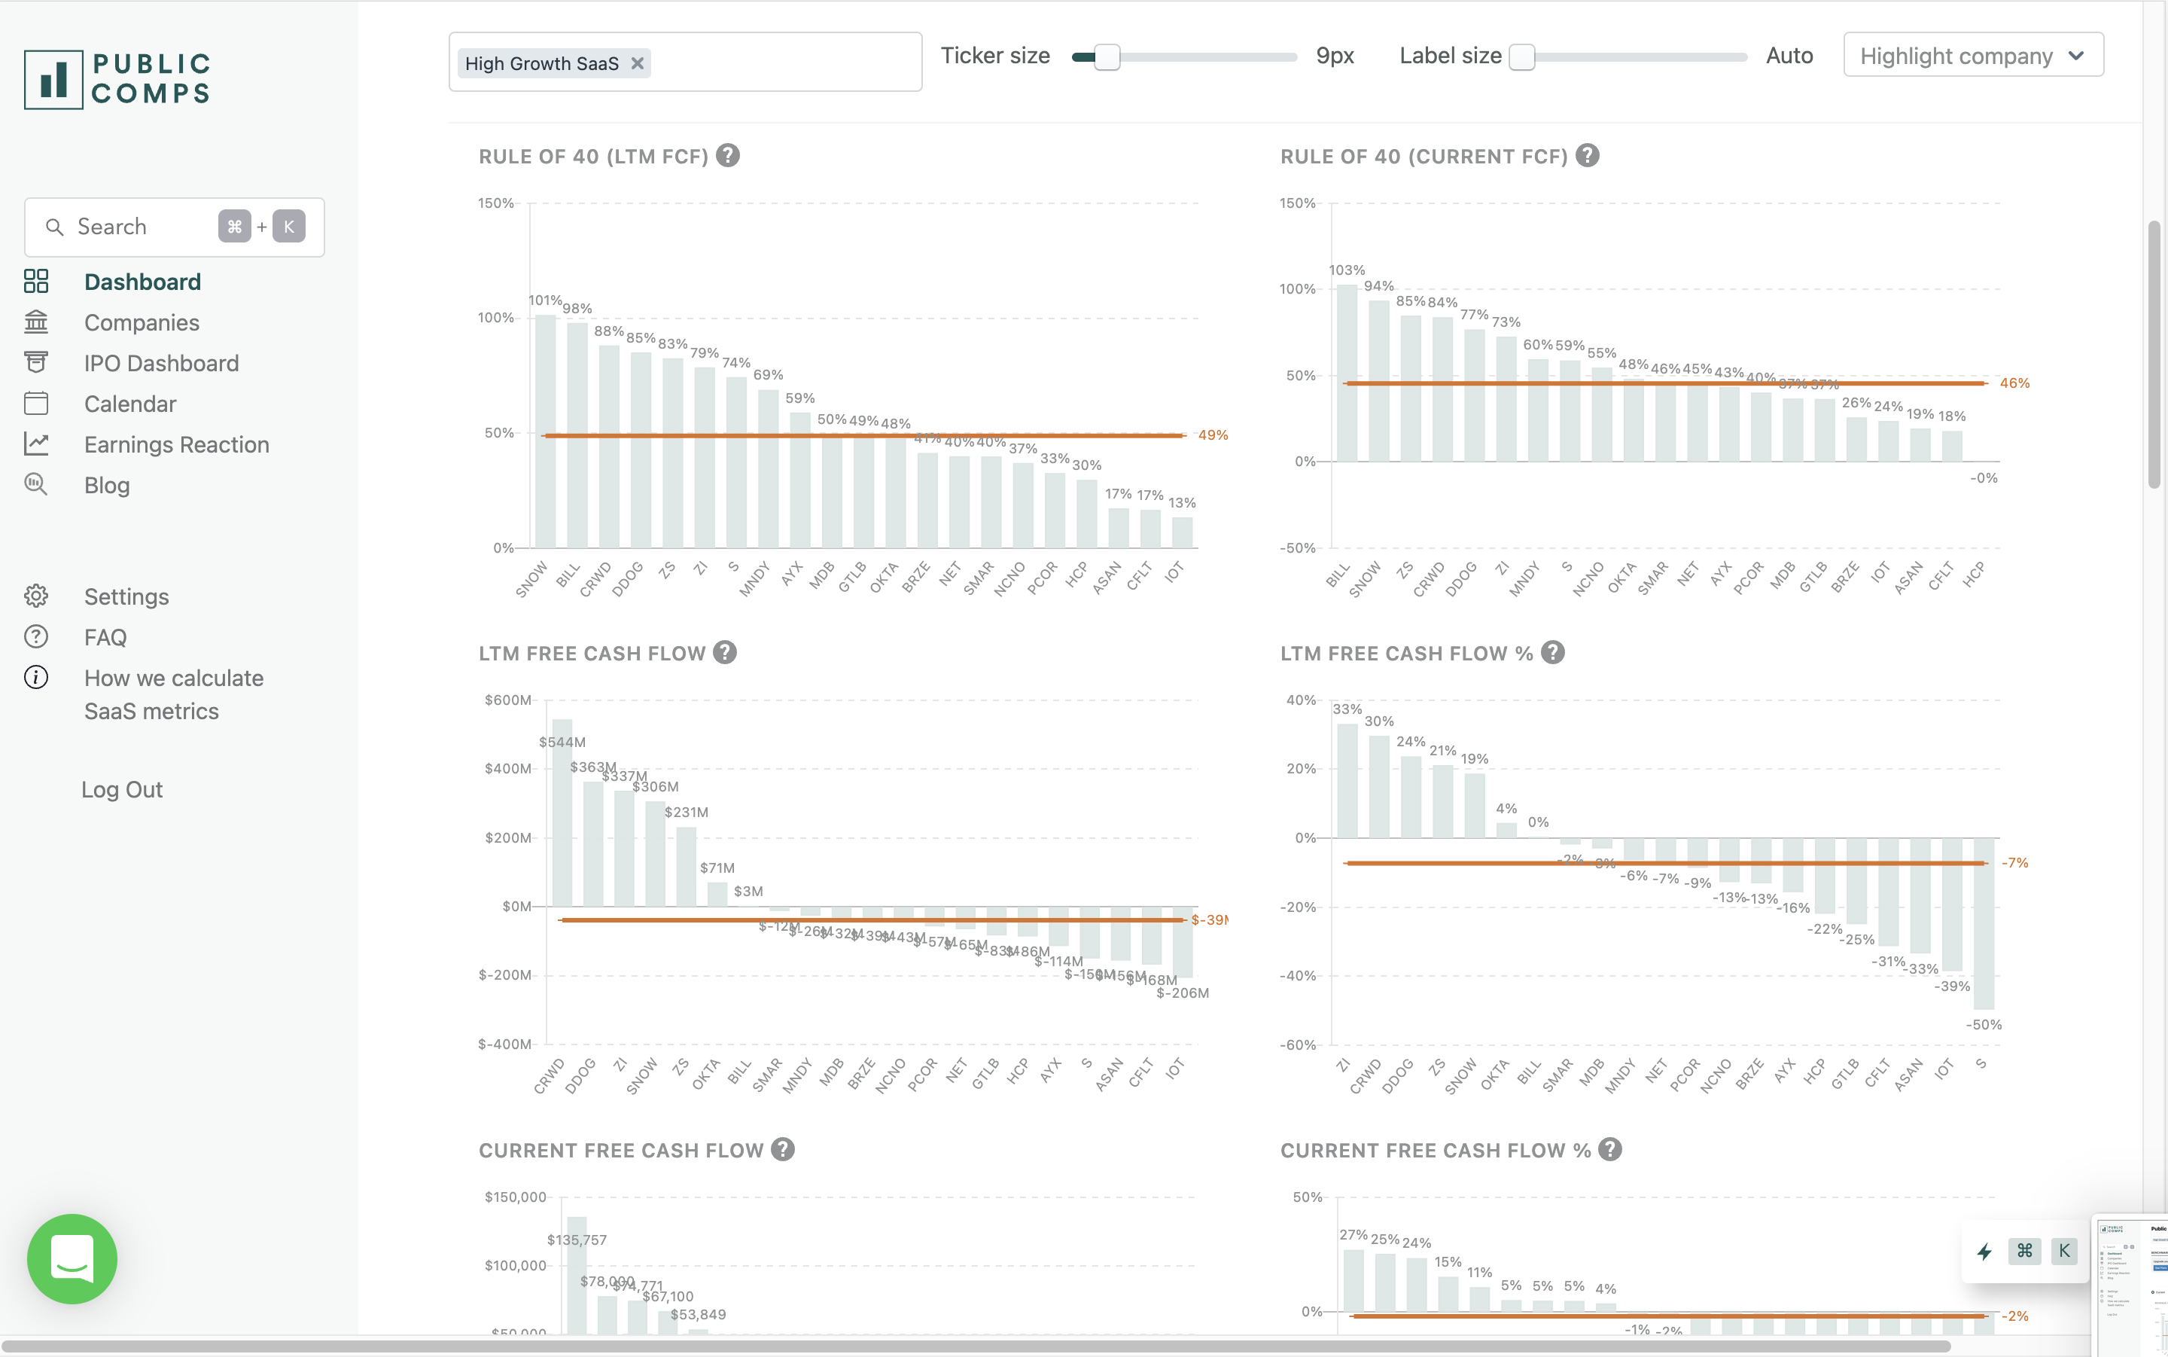Open How we calculate SaaS metrics

[x=173, y=694]
